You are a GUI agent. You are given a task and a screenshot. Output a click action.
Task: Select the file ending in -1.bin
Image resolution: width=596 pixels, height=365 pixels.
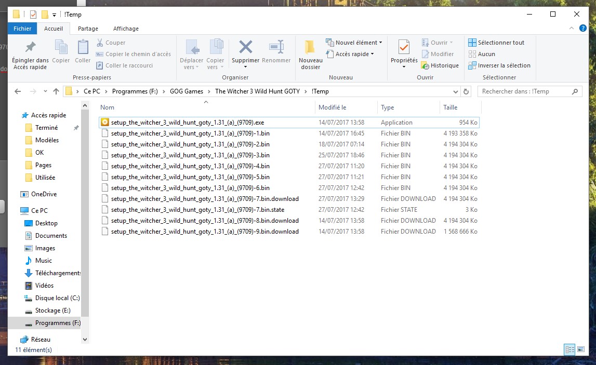coord(289,133)
